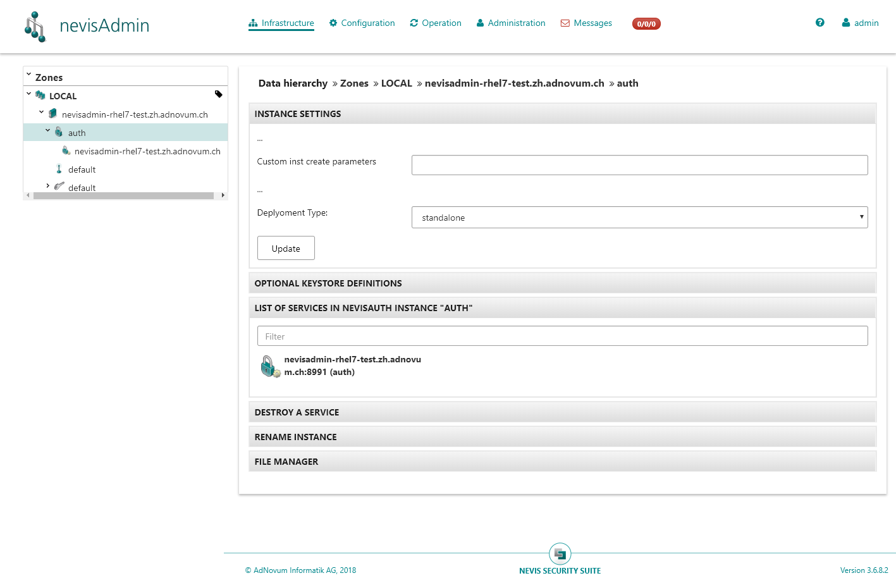Open the help question mark icon

pos(820,23)
